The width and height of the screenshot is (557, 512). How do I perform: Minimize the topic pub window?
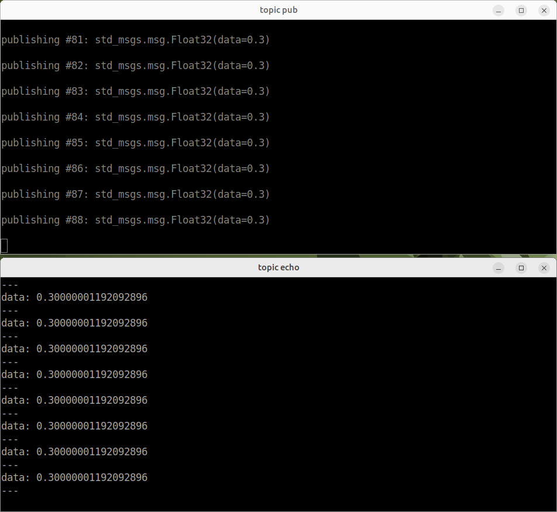click(x=498, y=11)
